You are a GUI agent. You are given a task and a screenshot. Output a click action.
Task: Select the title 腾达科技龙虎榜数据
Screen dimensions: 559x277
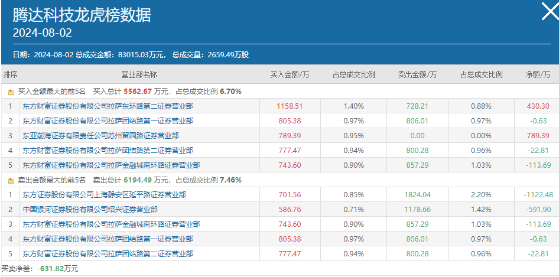point(82,15)
